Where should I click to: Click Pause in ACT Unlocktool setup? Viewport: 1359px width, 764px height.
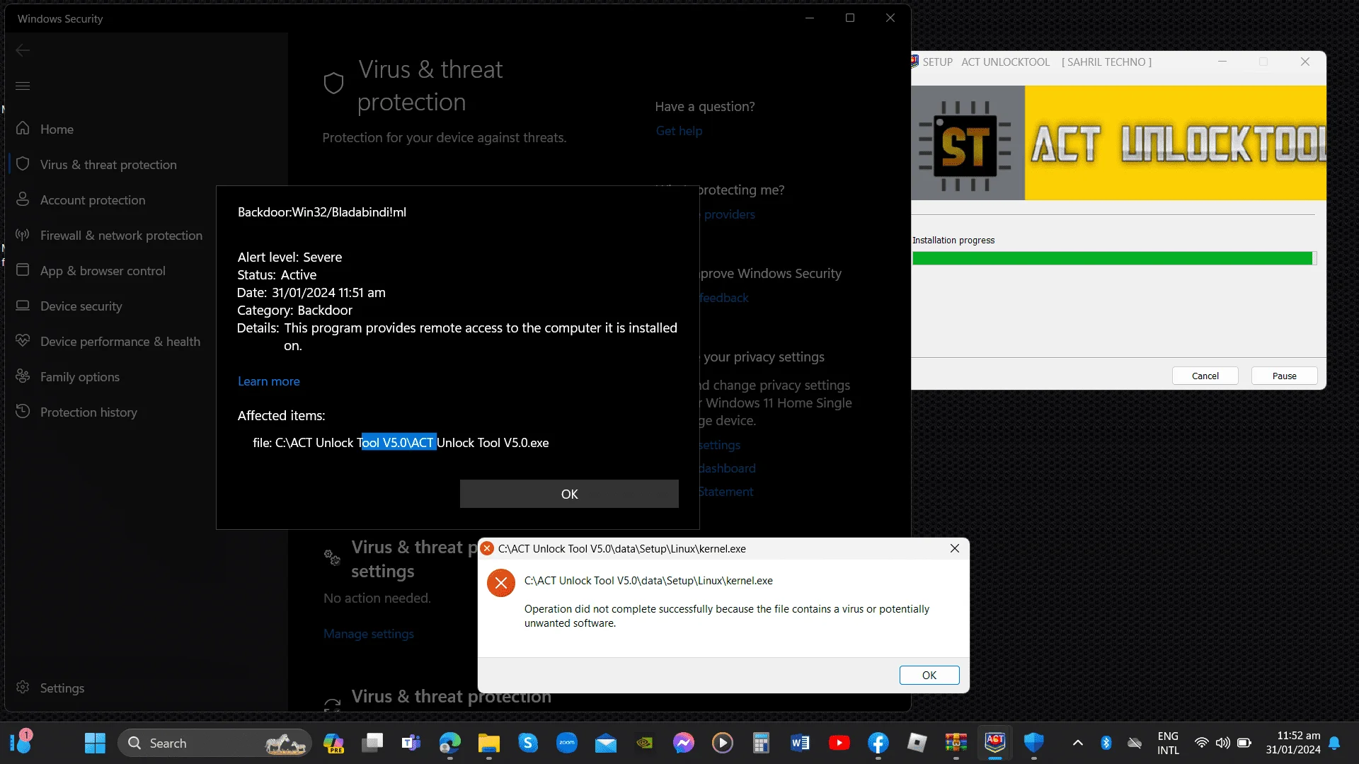point(1284,376)
